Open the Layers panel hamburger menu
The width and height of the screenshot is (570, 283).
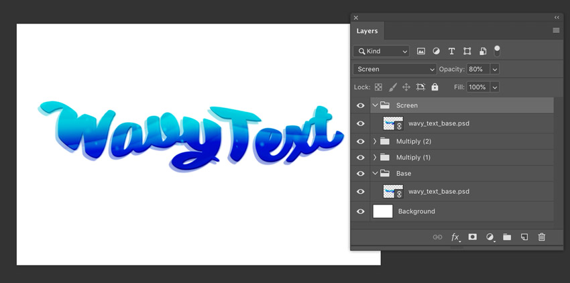click(556, 31)
